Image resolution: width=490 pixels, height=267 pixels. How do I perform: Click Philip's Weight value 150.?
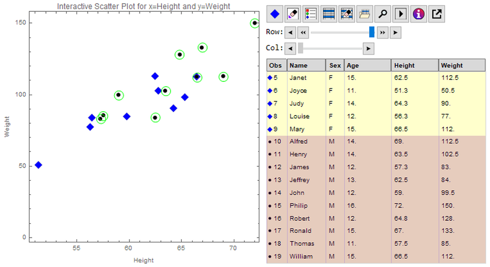[x=448, y=205]
